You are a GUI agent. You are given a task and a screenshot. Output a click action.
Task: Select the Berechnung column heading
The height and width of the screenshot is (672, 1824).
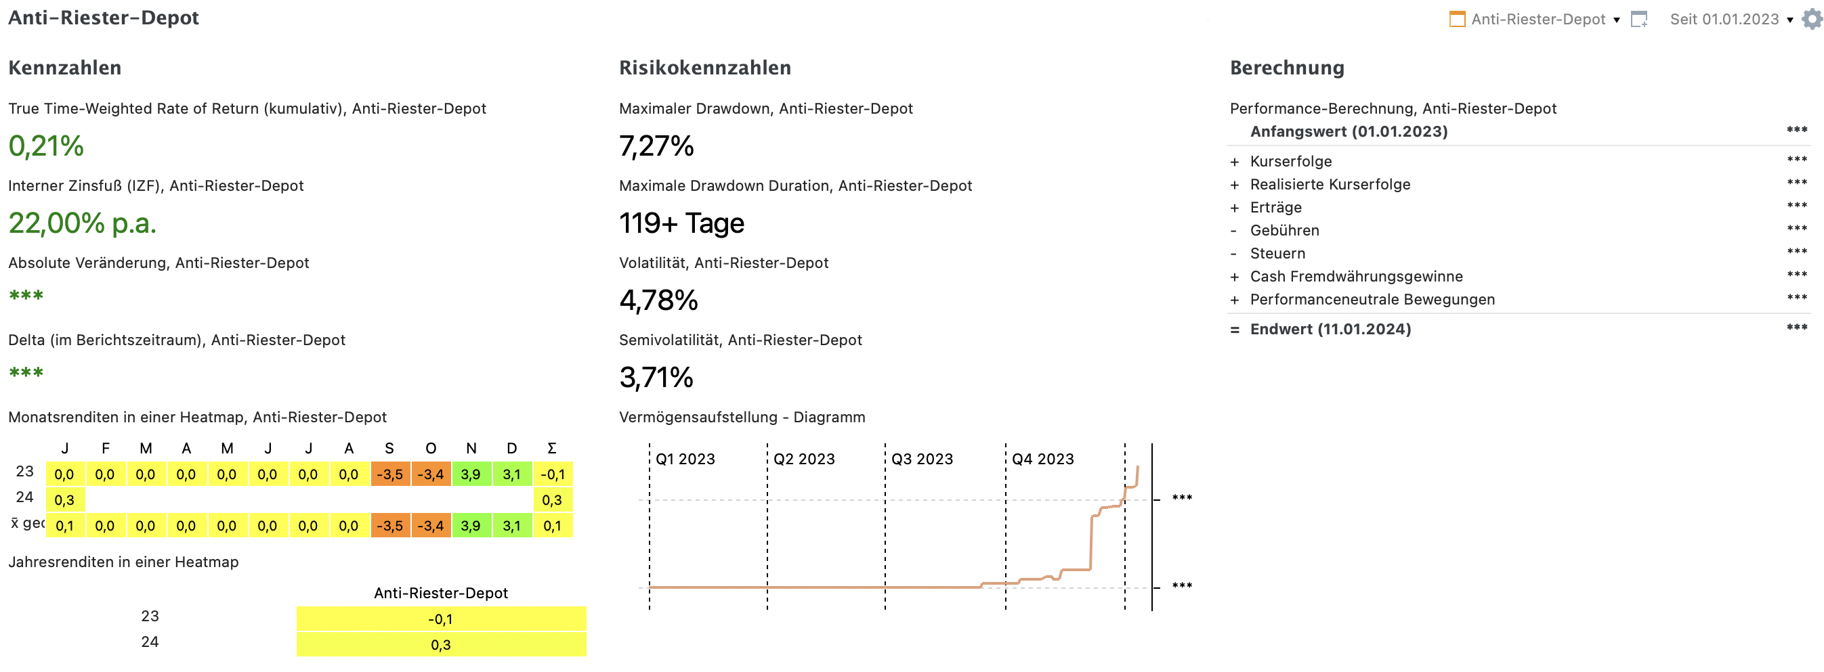[x=1287, y=68]
